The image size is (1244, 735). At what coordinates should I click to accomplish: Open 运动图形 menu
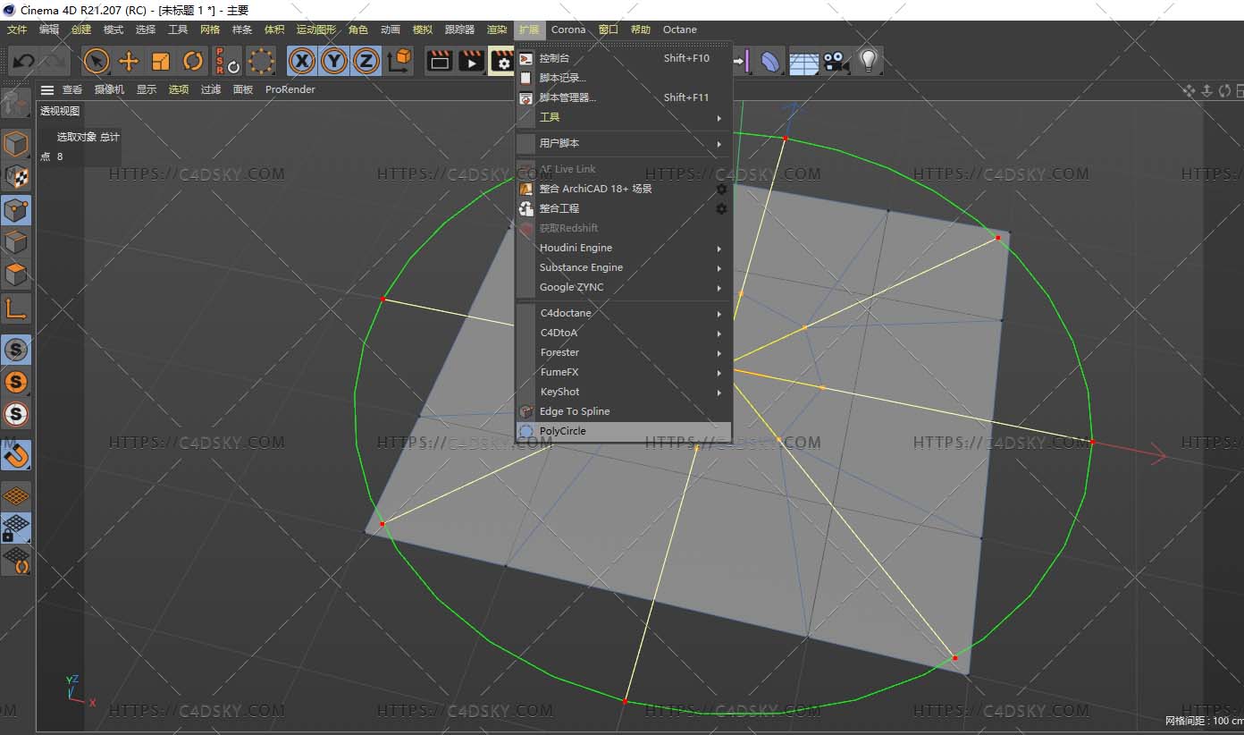click(x=316, y=30)
